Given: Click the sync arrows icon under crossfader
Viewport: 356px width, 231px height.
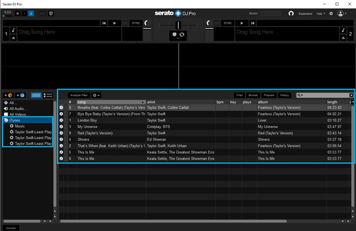Looking at the screenshot, I should point(182,34).
